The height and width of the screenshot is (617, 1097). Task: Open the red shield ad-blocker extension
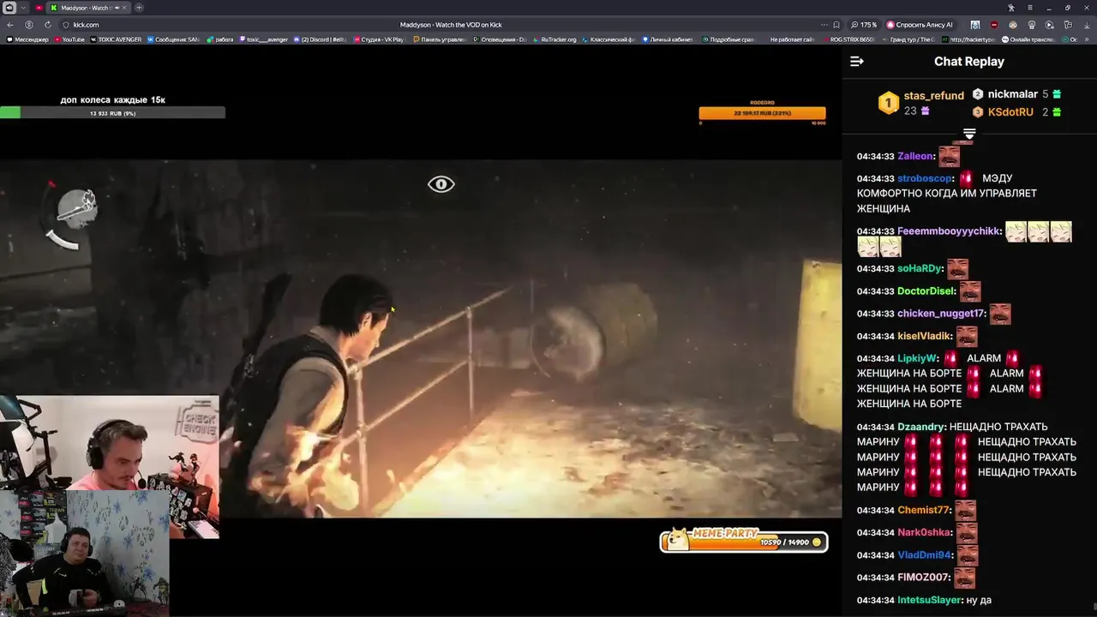[994, 25]
